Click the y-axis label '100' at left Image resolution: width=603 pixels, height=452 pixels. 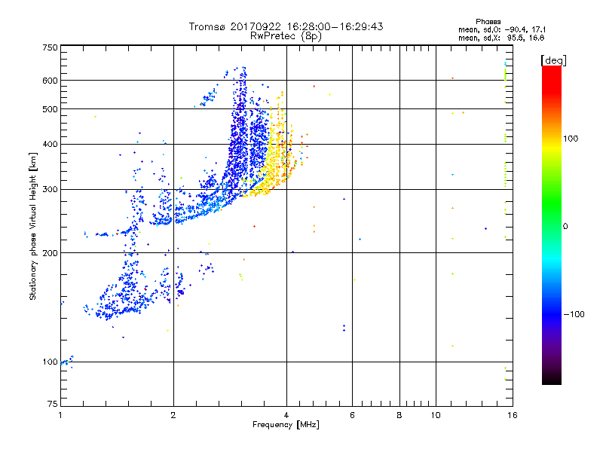[x=51, y=362]
